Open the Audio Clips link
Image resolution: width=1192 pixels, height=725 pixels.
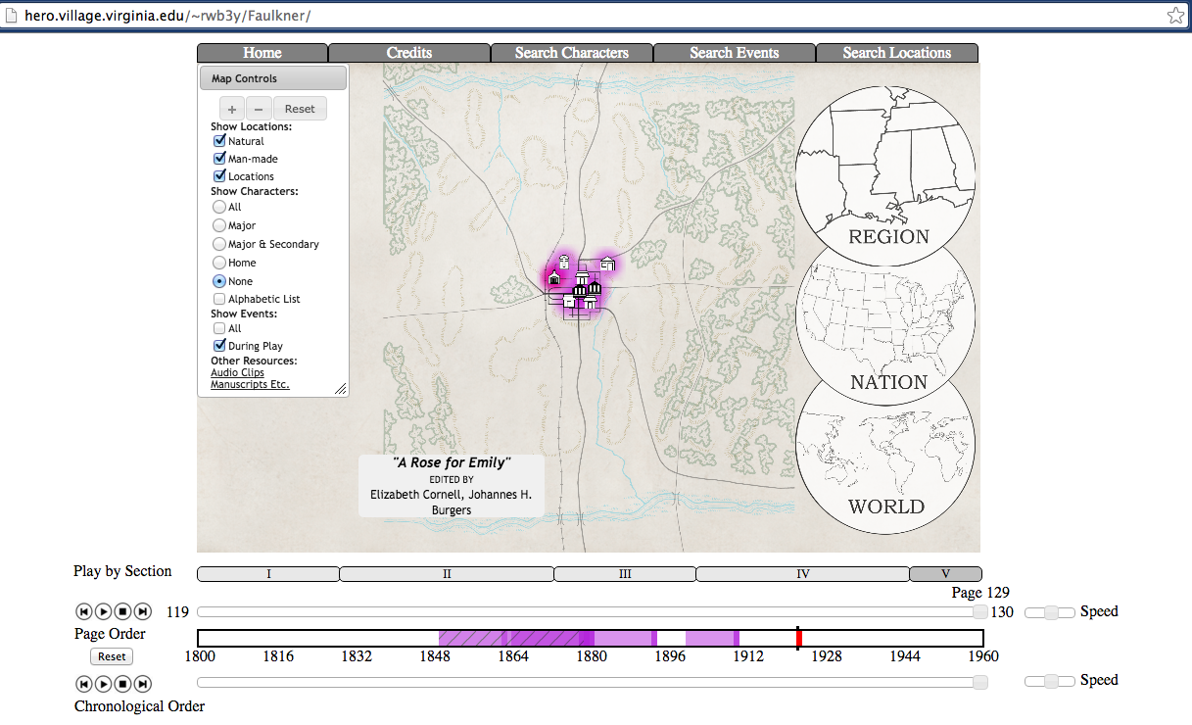point(237,373)
